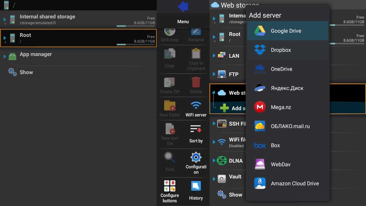Pick OneDrive as the web storage server

tap(288, 69)
